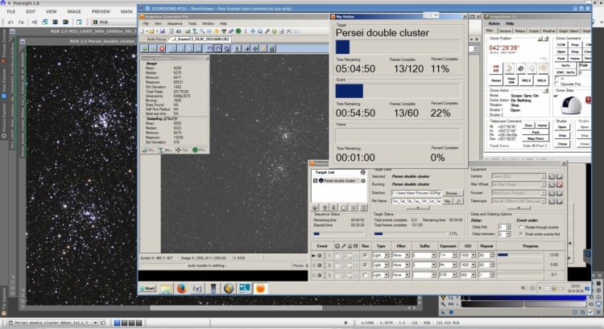Click the light bulb icon in ScopeDome panel

tap(532, 68)
